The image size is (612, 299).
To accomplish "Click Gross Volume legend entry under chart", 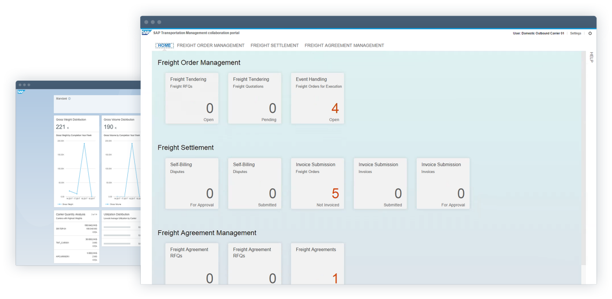I will coord(112,204).
